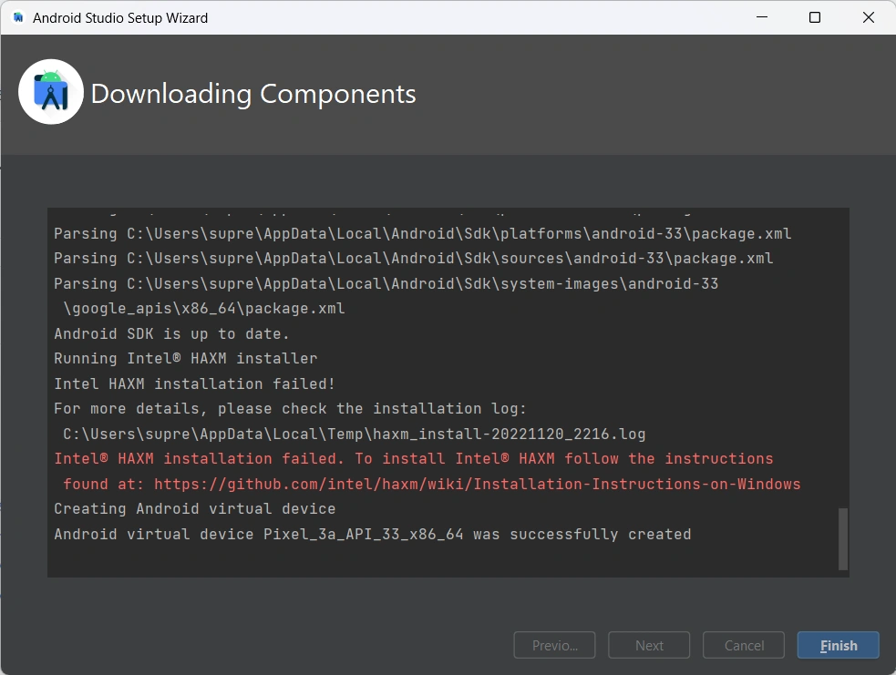Click the Finish button
The width and height of the screenshot is (896, 675).
[838, 645]
